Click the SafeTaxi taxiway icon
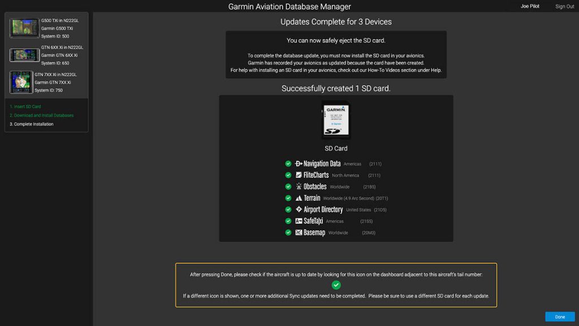 coord(298,221)
